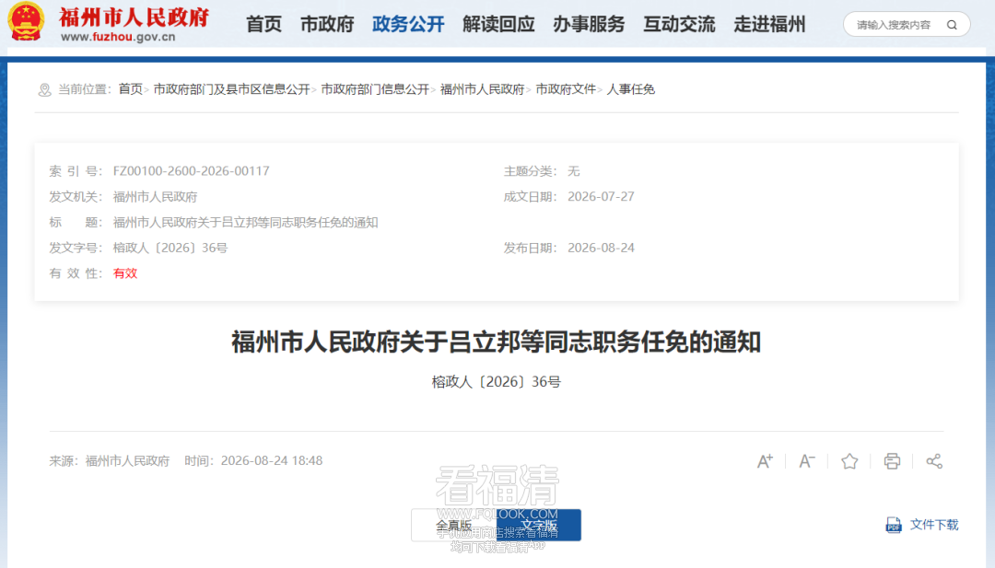
Task: Open 互动交流 navigation item
Action: (679, 25)
